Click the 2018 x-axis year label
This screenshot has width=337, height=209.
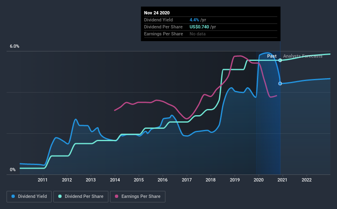click(211, 180)
